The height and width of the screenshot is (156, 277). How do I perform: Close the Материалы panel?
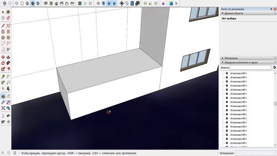(275, 58)
